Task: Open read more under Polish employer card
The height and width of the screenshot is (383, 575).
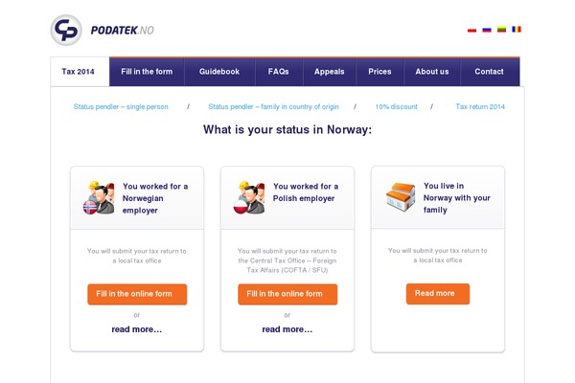Action: 287,329
